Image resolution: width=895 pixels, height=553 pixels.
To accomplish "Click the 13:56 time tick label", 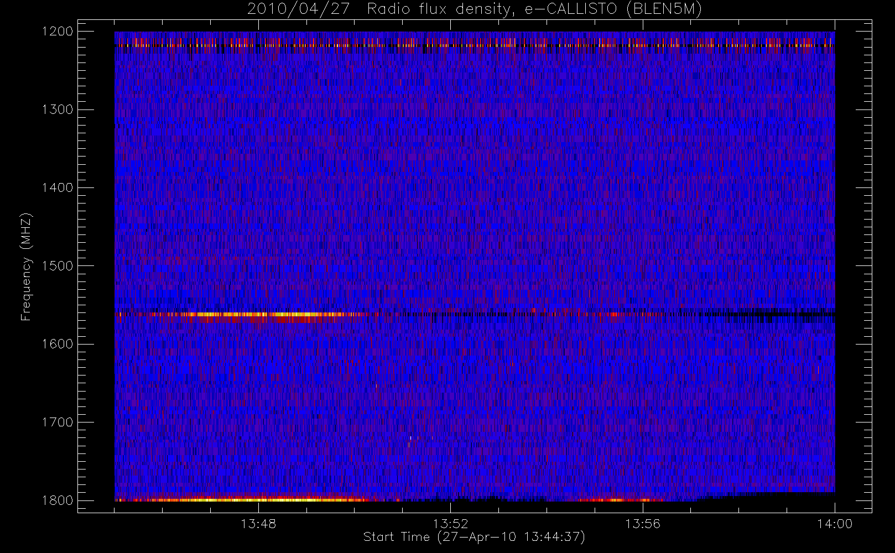I will pyautogui.click(x=643, y=524).
